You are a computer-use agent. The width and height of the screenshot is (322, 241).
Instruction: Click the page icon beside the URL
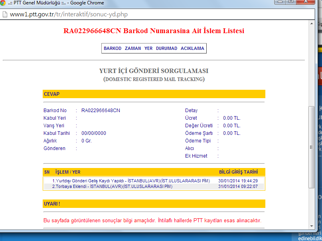pos(4,14)
